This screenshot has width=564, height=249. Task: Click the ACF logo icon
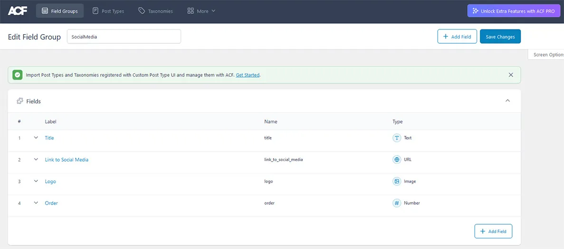click(x=18, y=10)
